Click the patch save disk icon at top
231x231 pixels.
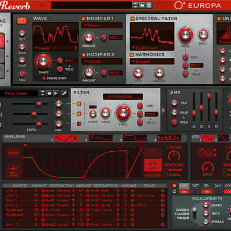point(148,6)
